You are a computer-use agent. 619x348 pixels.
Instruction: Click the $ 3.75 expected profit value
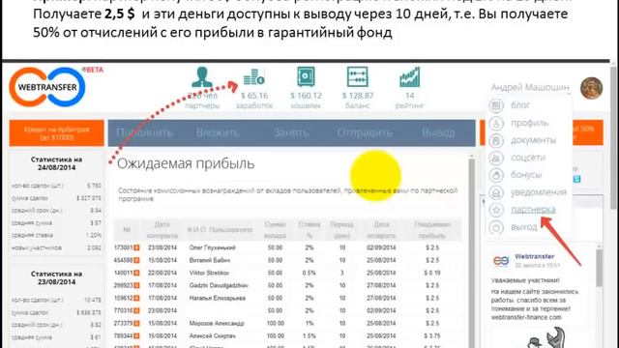click(432, 336)
